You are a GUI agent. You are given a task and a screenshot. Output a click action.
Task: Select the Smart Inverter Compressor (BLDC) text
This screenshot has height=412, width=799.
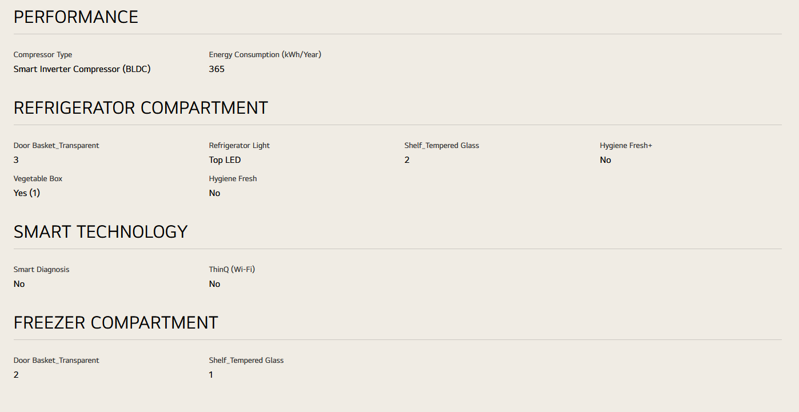click(x=82, y=69)
